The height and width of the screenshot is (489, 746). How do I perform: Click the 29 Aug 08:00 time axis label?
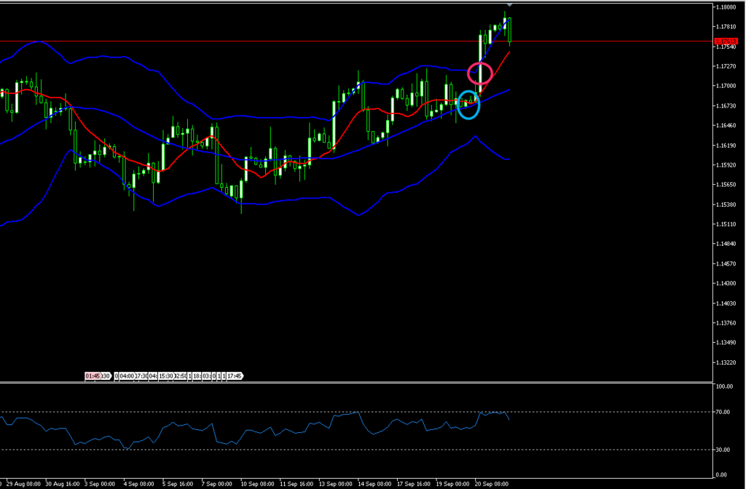24,484
